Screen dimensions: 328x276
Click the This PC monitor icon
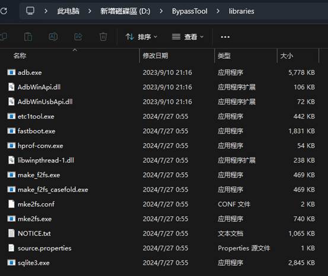30,11
